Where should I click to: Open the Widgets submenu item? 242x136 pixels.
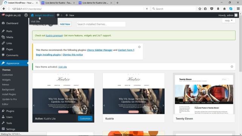6,80
